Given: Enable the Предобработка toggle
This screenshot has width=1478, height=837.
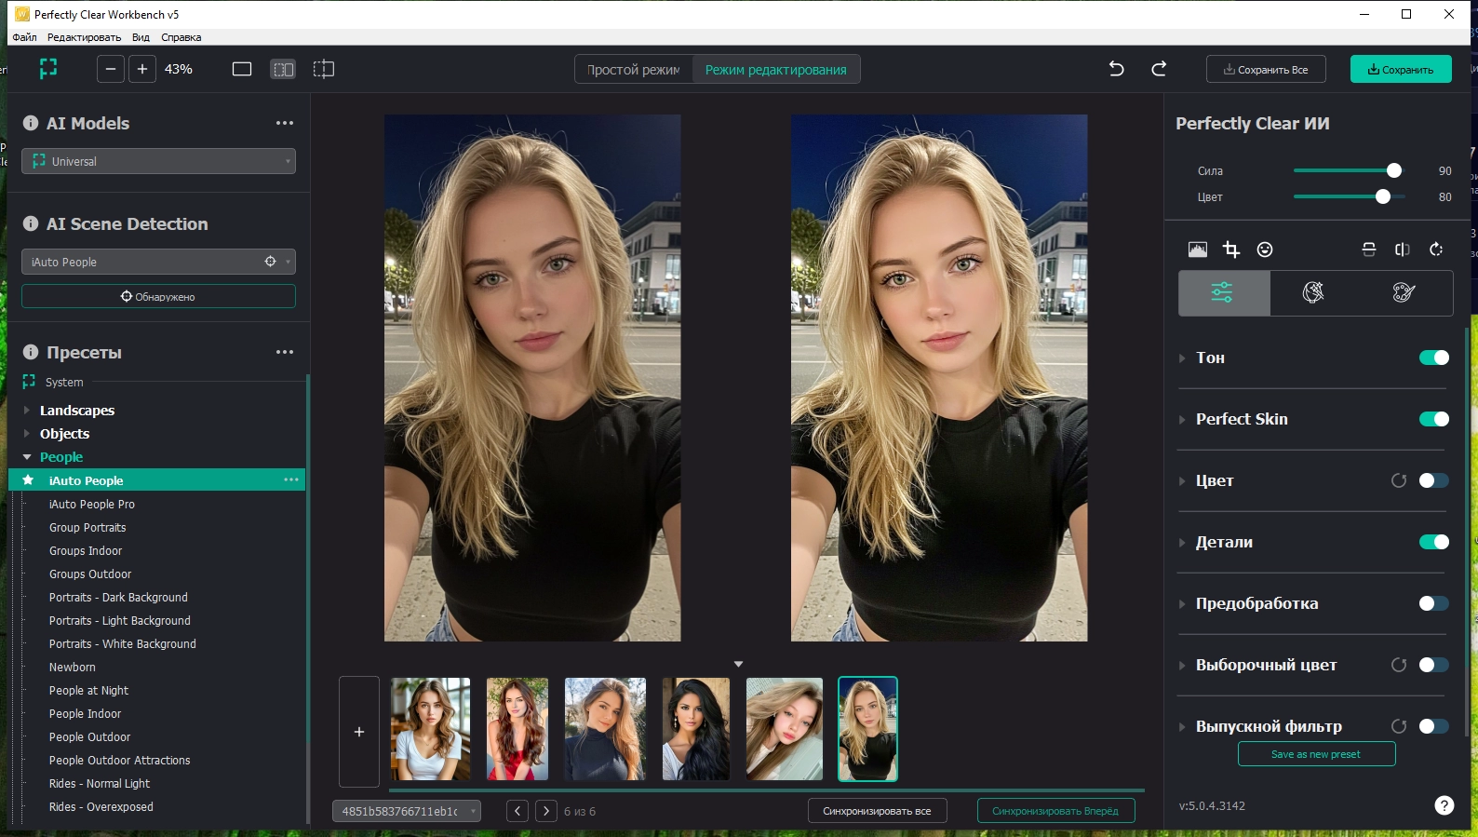Looking at the screenshot, I should [x=1434, y=603].
